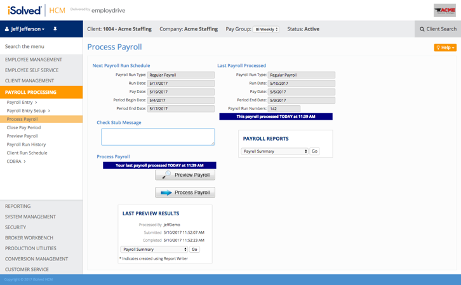Open the Pay Group Bi Weekly dropdown

click(266, 29)
